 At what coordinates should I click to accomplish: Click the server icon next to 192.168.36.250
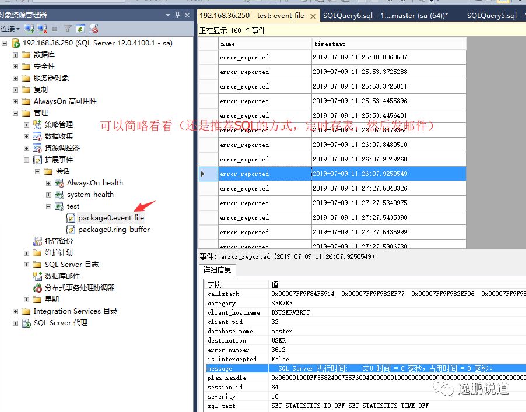pyautogui.click(x=15, y=43)
